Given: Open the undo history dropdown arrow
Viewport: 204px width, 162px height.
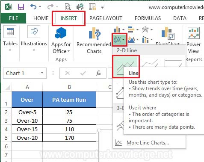Looking at the screenshot, I should pos(40,7).
